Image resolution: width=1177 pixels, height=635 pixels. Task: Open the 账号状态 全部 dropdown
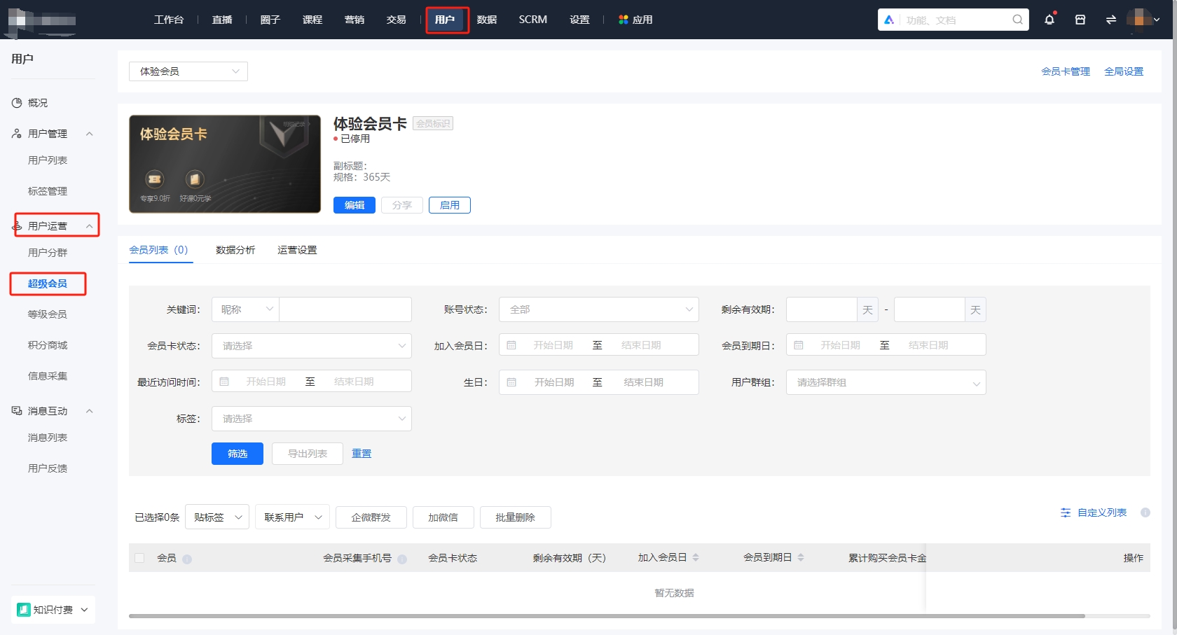pos(598,309)
